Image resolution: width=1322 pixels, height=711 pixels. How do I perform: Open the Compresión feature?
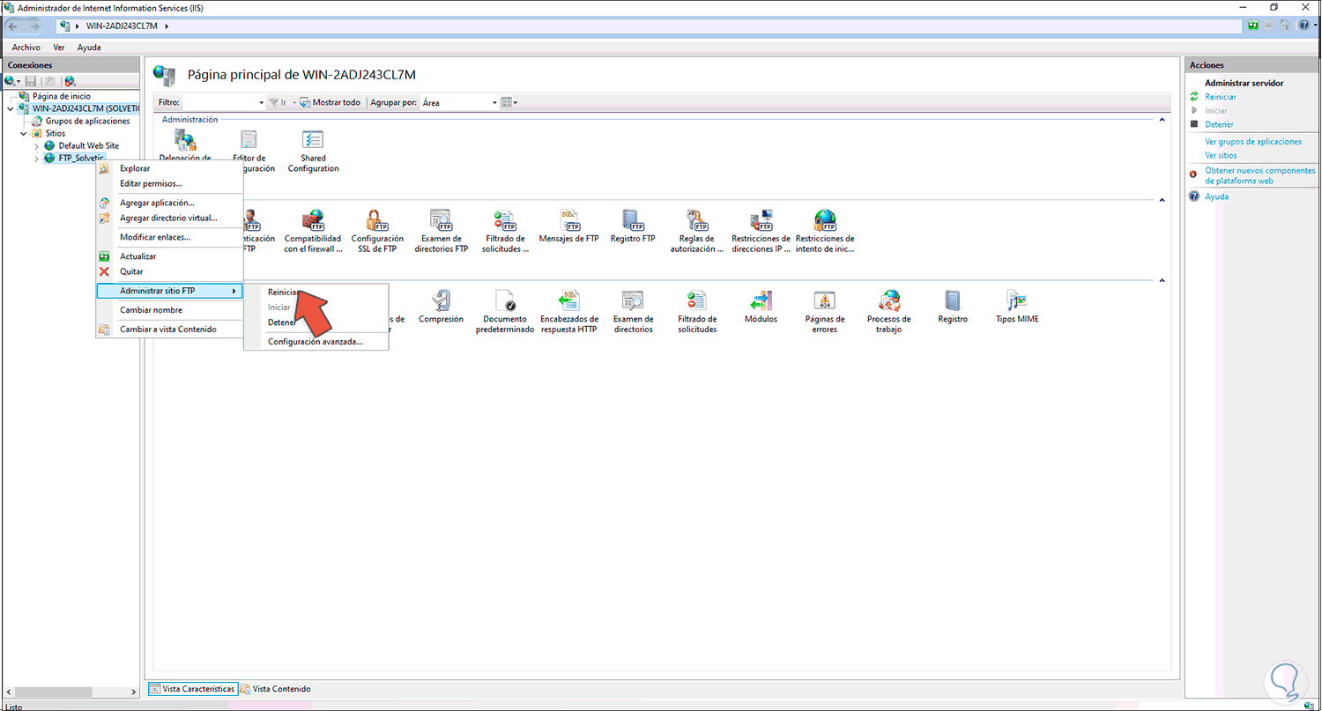[441, 307]
